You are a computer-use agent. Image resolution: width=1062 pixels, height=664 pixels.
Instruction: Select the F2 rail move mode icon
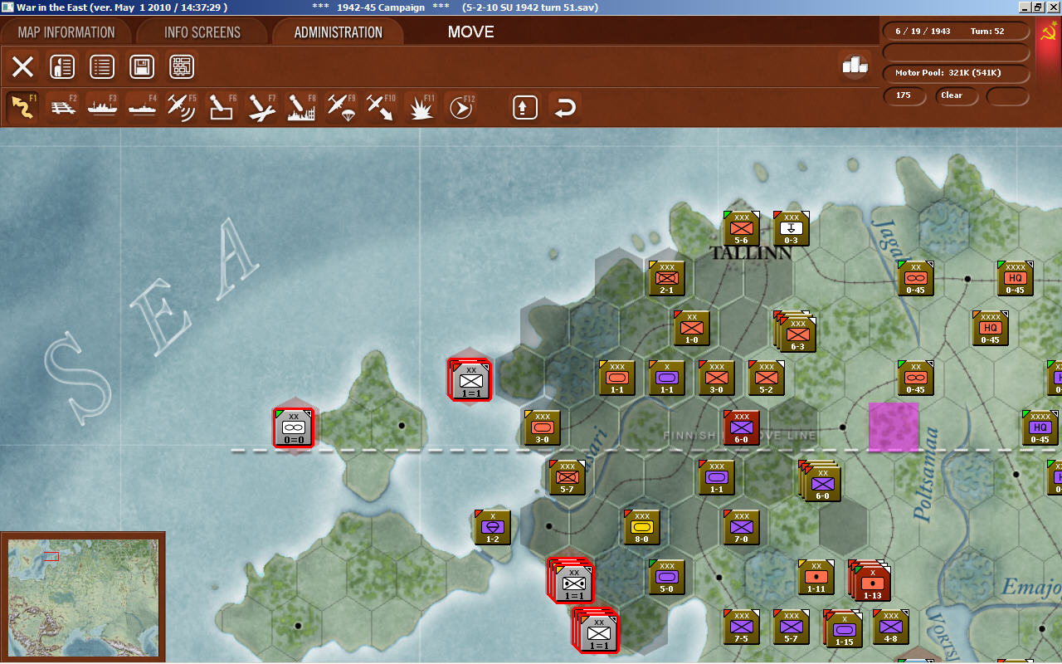click(x=62, y=108)
